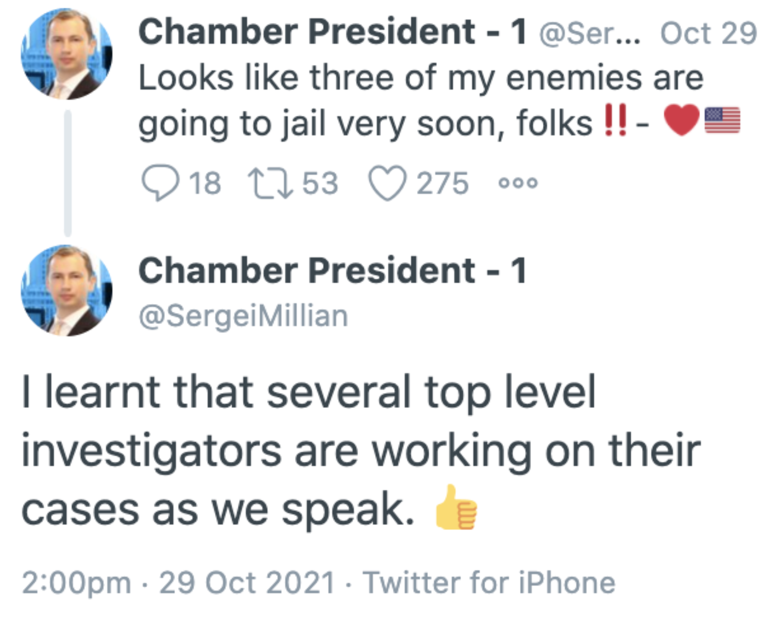Click the 275 likes count
782x617 pixels.
pyautogui.click(x=442, y=183)
